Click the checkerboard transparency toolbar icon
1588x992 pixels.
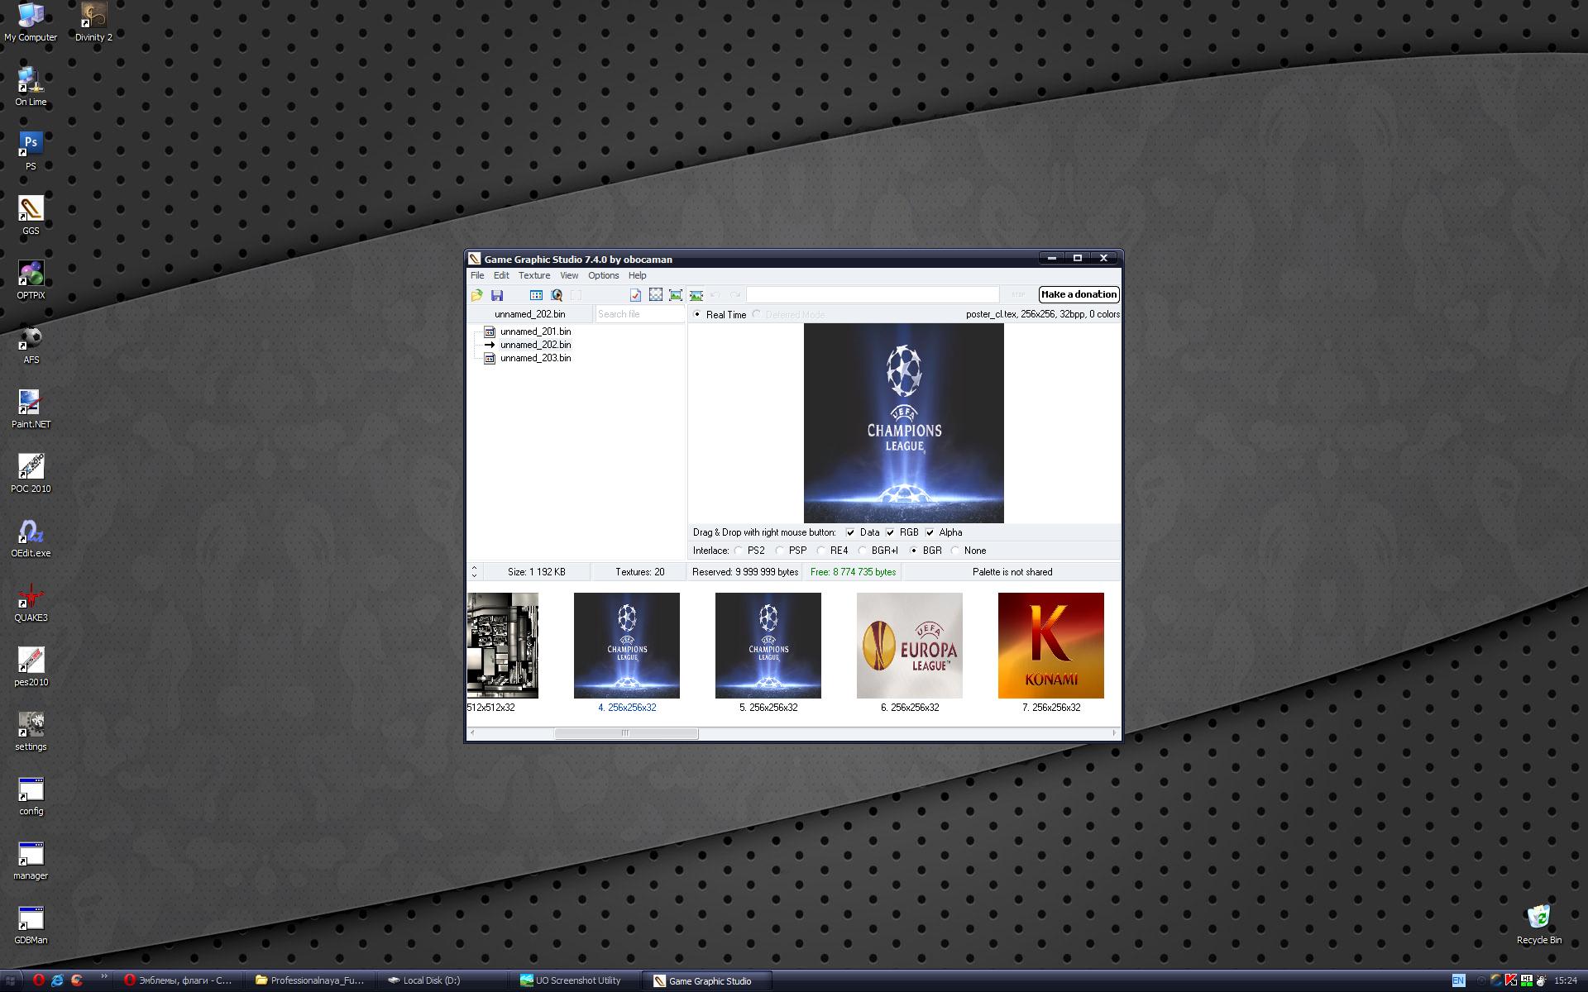[x=656, y=295]
